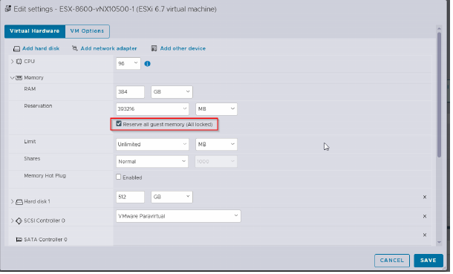The image size is (453, 274).
Task: Click the CPU info icon
Action: (147, 64)
